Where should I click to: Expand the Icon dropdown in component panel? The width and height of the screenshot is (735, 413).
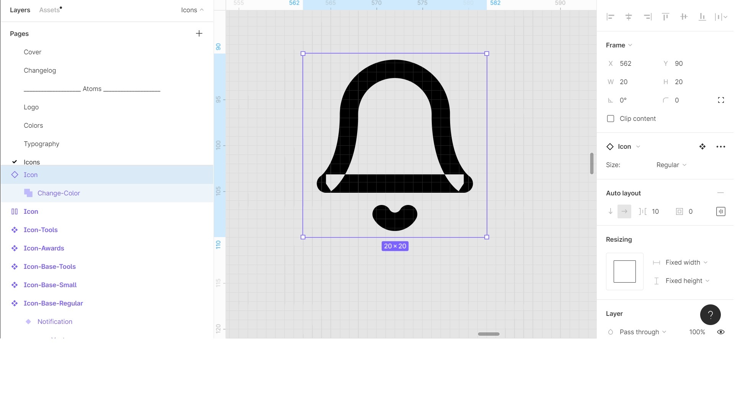click(638, 146)
